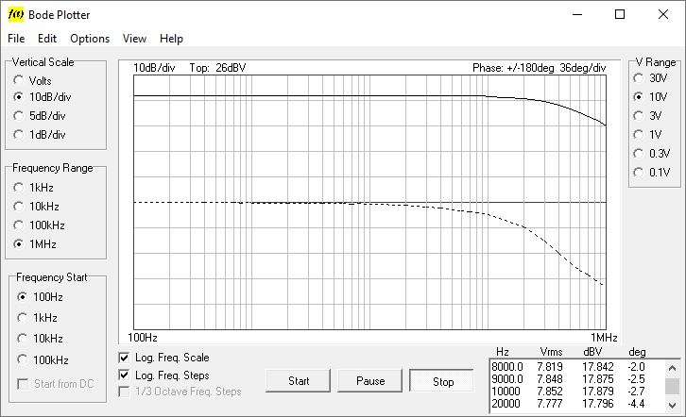Choose 0.3V in V Range
686x417 pixels.
point(639,153)
